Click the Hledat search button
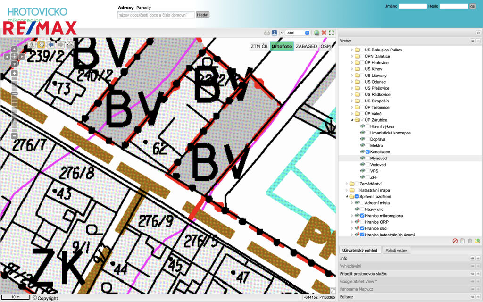The image size is (483, 302). (202, 15)
